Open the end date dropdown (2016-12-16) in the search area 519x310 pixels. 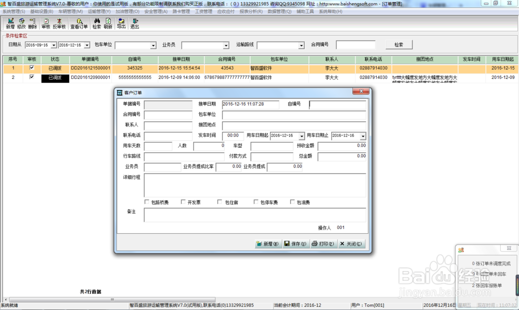[87, 45]
